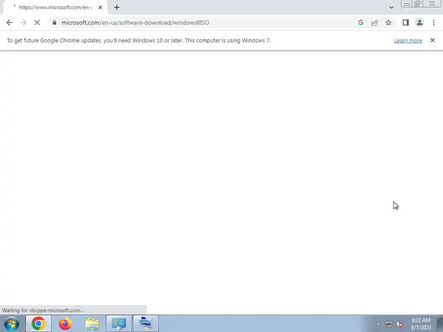Select the microsoft.com browser tab

pos(56,7)
